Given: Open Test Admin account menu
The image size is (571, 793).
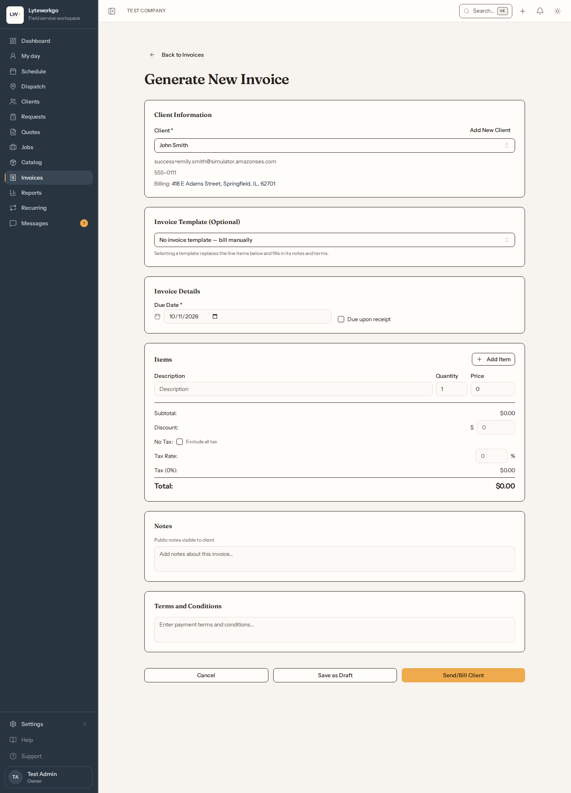Looking at the screenshot, I should (49, 777).
